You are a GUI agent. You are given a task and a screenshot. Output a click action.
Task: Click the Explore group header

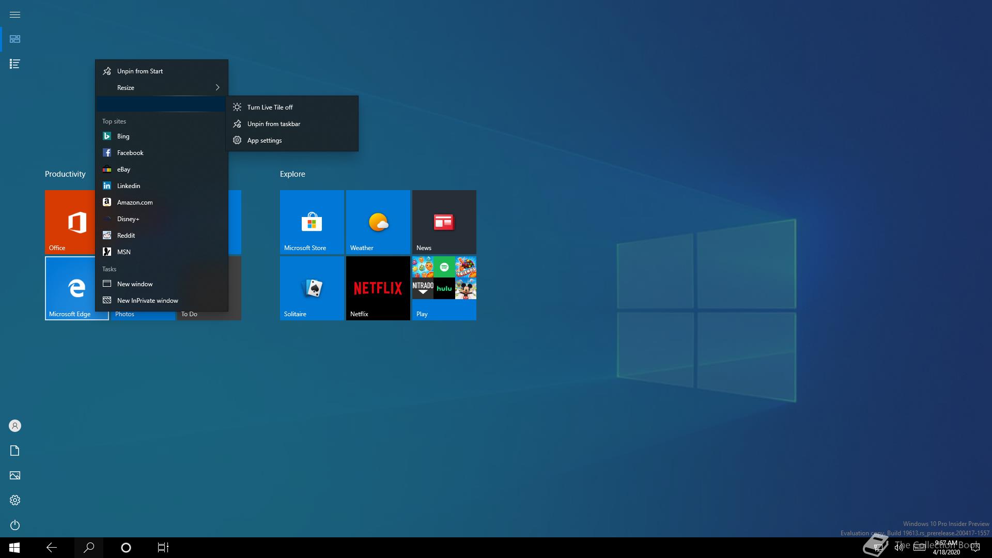(292, 174)
